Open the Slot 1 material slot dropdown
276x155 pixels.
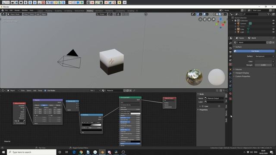point(95,91)
